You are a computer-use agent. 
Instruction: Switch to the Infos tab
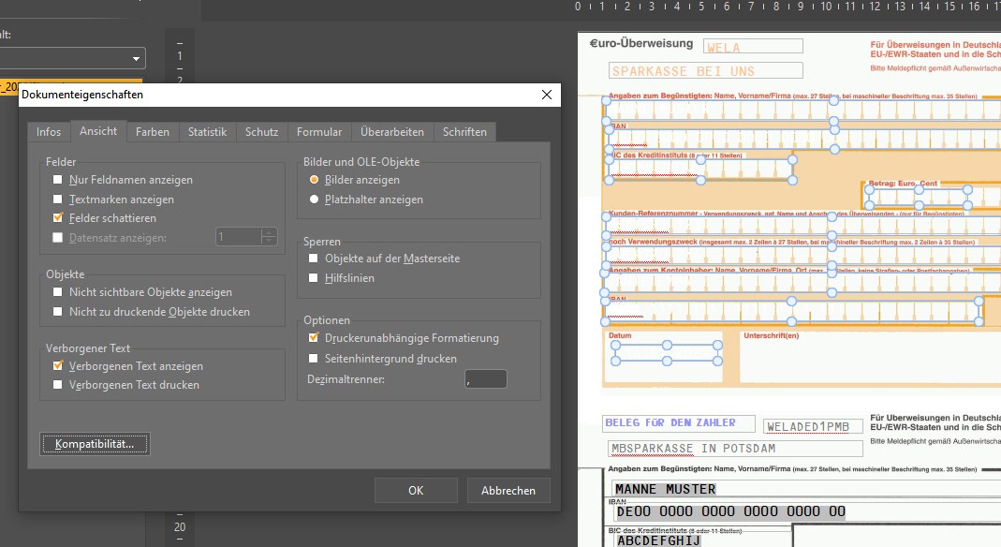(49, 131)
